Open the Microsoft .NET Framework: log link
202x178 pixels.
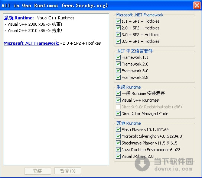tap(32, 43)
